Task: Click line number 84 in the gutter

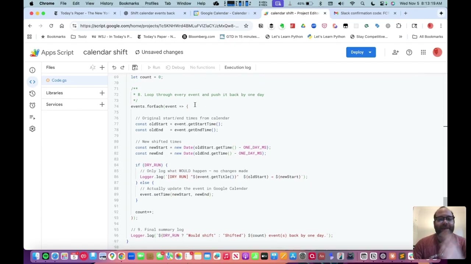Action: [x=116, y=165]
